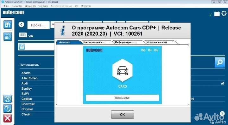Select Alfa Romeo from manufacturer list
The height and width of the screenshot is (125, 228).
(x=29, y=78)
